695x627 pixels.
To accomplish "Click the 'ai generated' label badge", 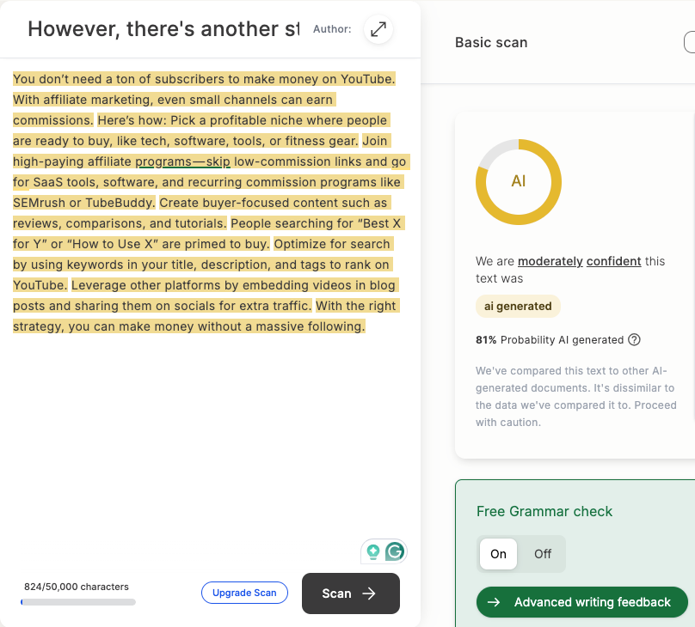I will point(518,306).
